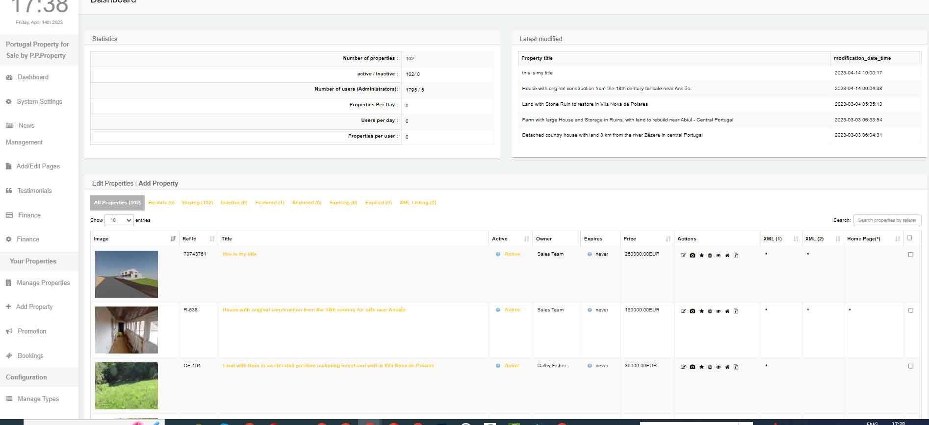Sort table by Image column arrow
929x425 pixels.
(173, 239)
